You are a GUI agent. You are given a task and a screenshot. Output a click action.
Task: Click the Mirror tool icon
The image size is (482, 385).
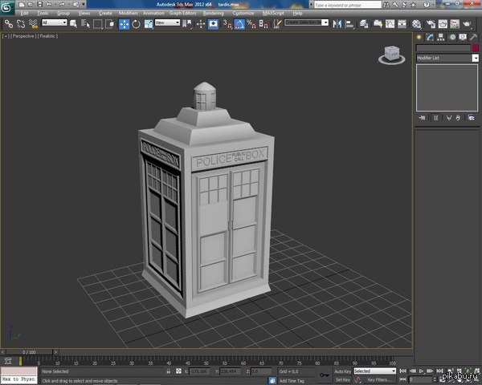pyautogui.click(x=337, y=24)
